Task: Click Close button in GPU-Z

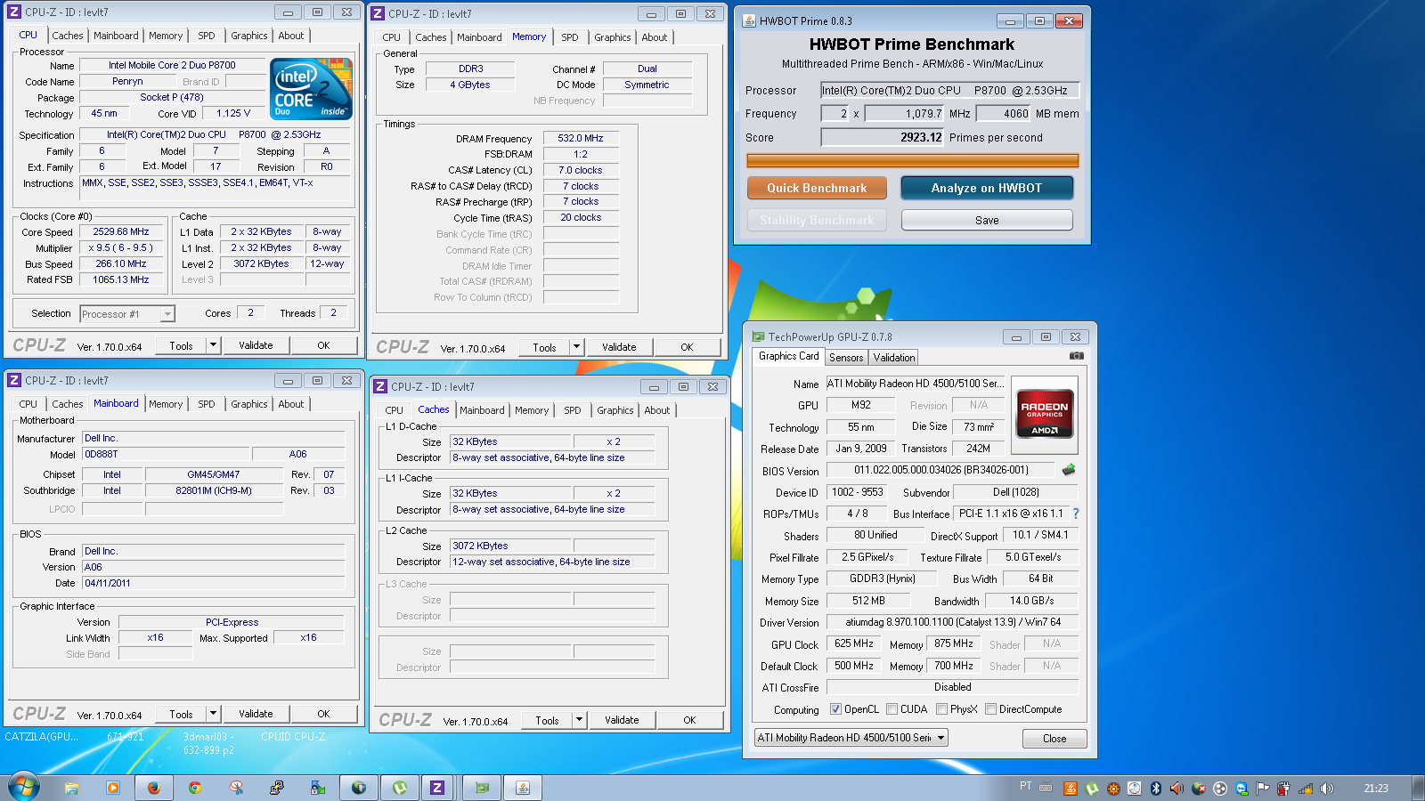Action: (1054, 739)
